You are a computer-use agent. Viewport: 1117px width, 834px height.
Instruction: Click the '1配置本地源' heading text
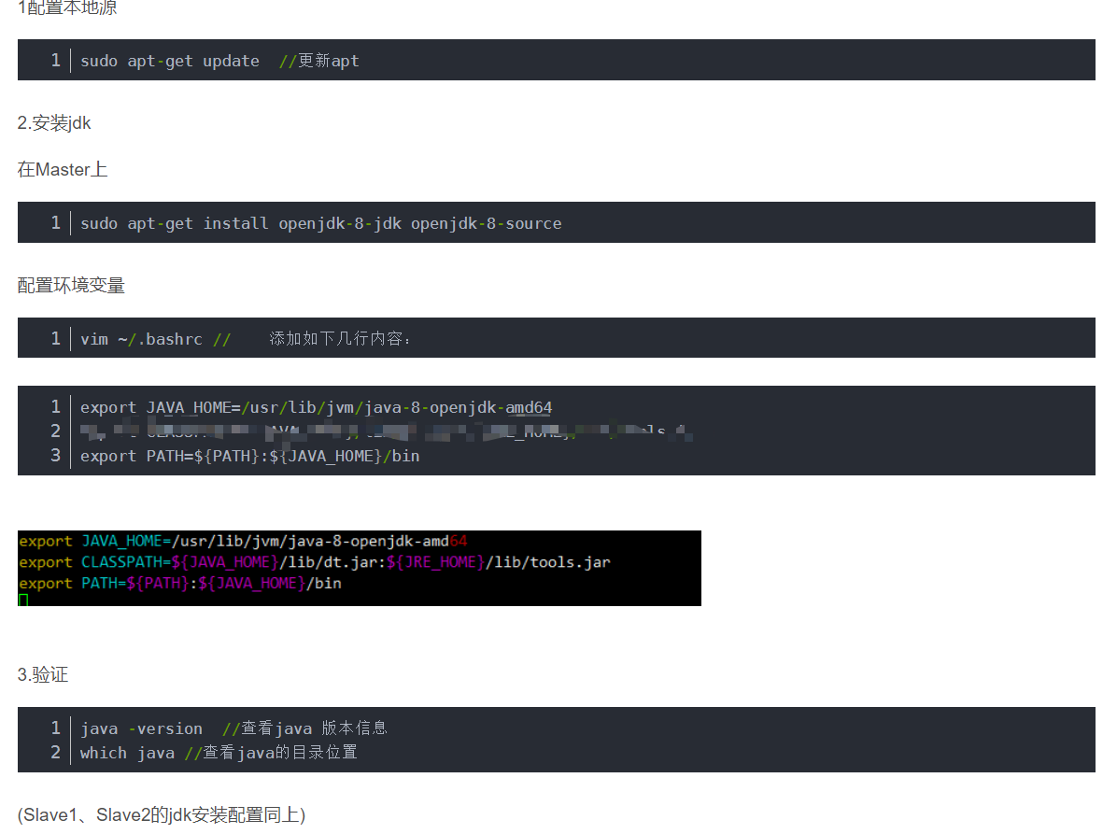click(x=67, y=7)
